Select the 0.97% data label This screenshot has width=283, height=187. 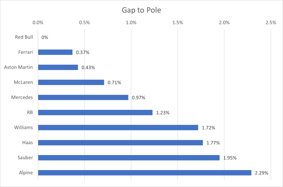coord(139,98)
